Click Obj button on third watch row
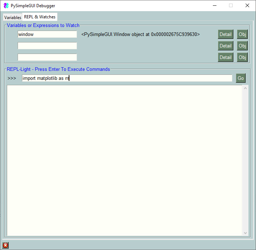 coord(242,57)
